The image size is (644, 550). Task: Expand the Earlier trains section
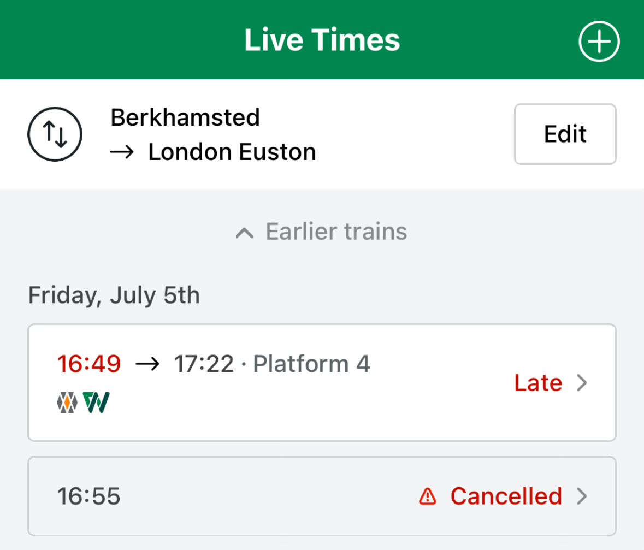point(322,231)
